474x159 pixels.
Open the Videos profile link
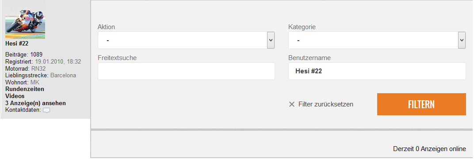click(15, 96)
